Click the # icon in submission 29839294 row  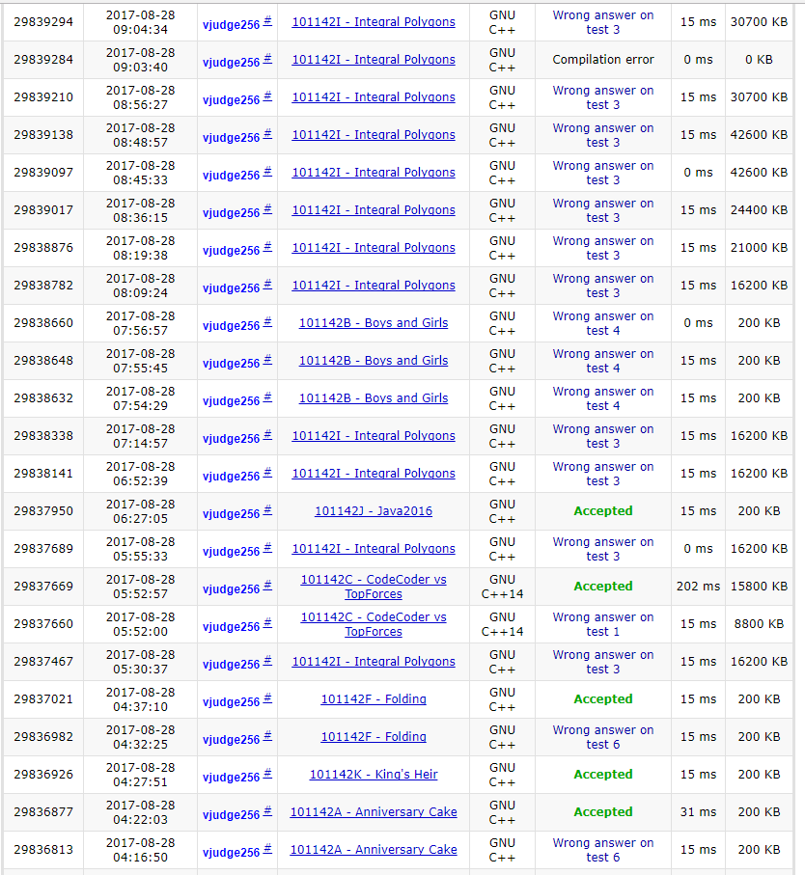point(267,21)
